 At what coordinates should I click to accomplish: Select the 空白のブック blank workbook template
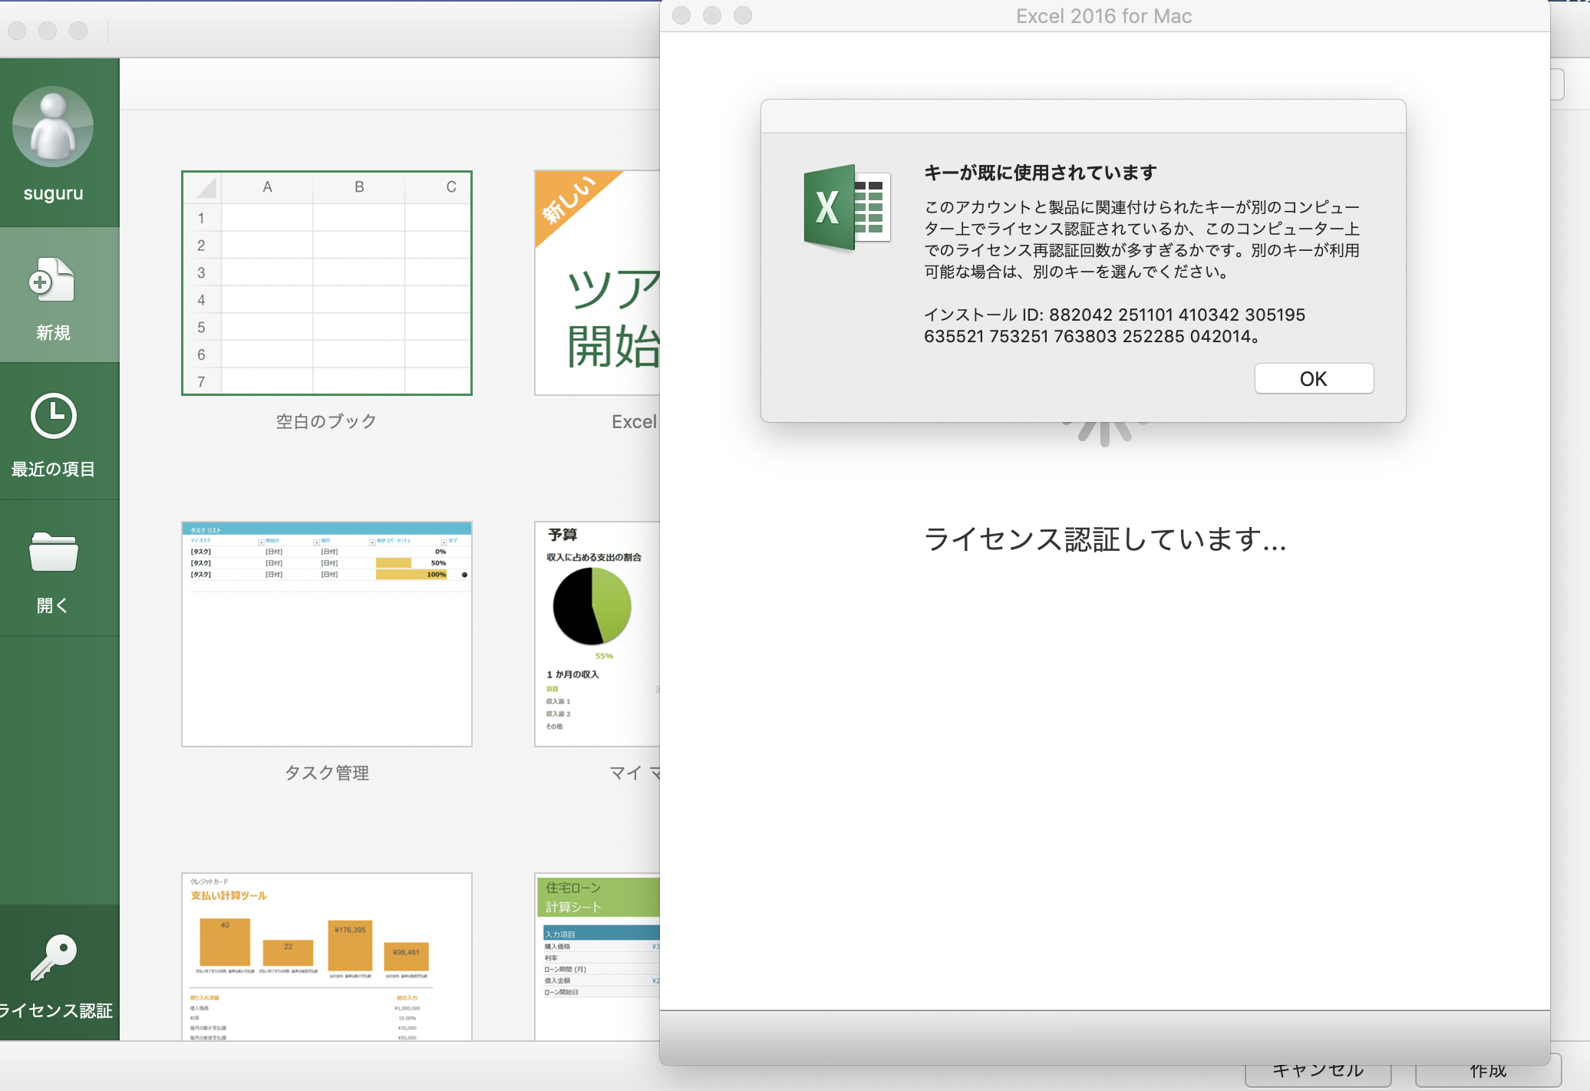click(x=327, y=283)
